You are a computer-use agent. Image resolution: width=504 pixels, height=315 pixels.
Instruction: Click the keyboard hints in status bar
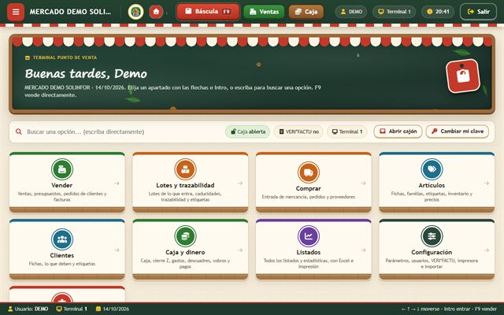(449, 309)
